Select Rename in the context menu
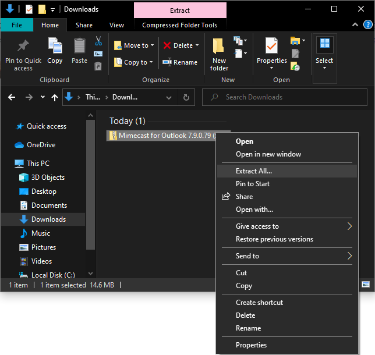 pyautogui.click(x=287, y=328)
